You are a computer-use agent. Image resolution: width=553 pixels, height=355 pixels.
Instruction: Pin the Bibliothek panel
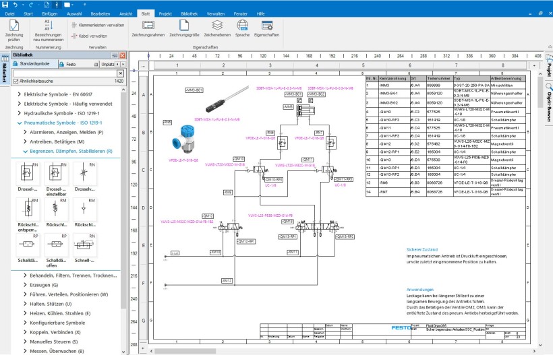coord(115,55)
